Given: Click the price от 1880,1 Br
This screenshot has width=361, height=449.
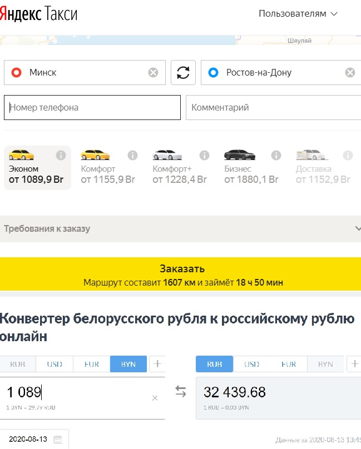Looking at the screenshot, I should pos(251,179).
